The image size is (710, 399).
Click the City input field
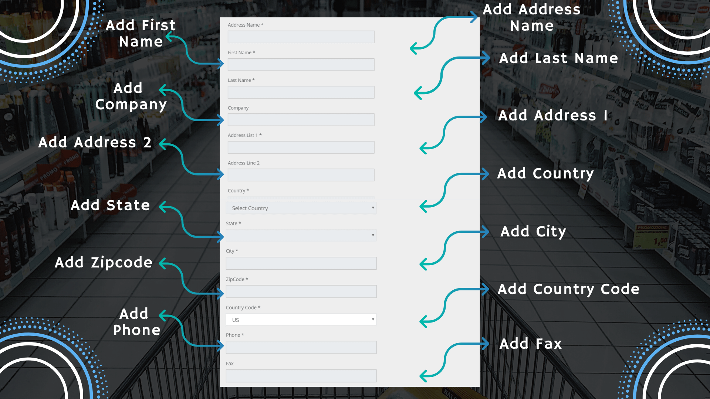point(301,263)
